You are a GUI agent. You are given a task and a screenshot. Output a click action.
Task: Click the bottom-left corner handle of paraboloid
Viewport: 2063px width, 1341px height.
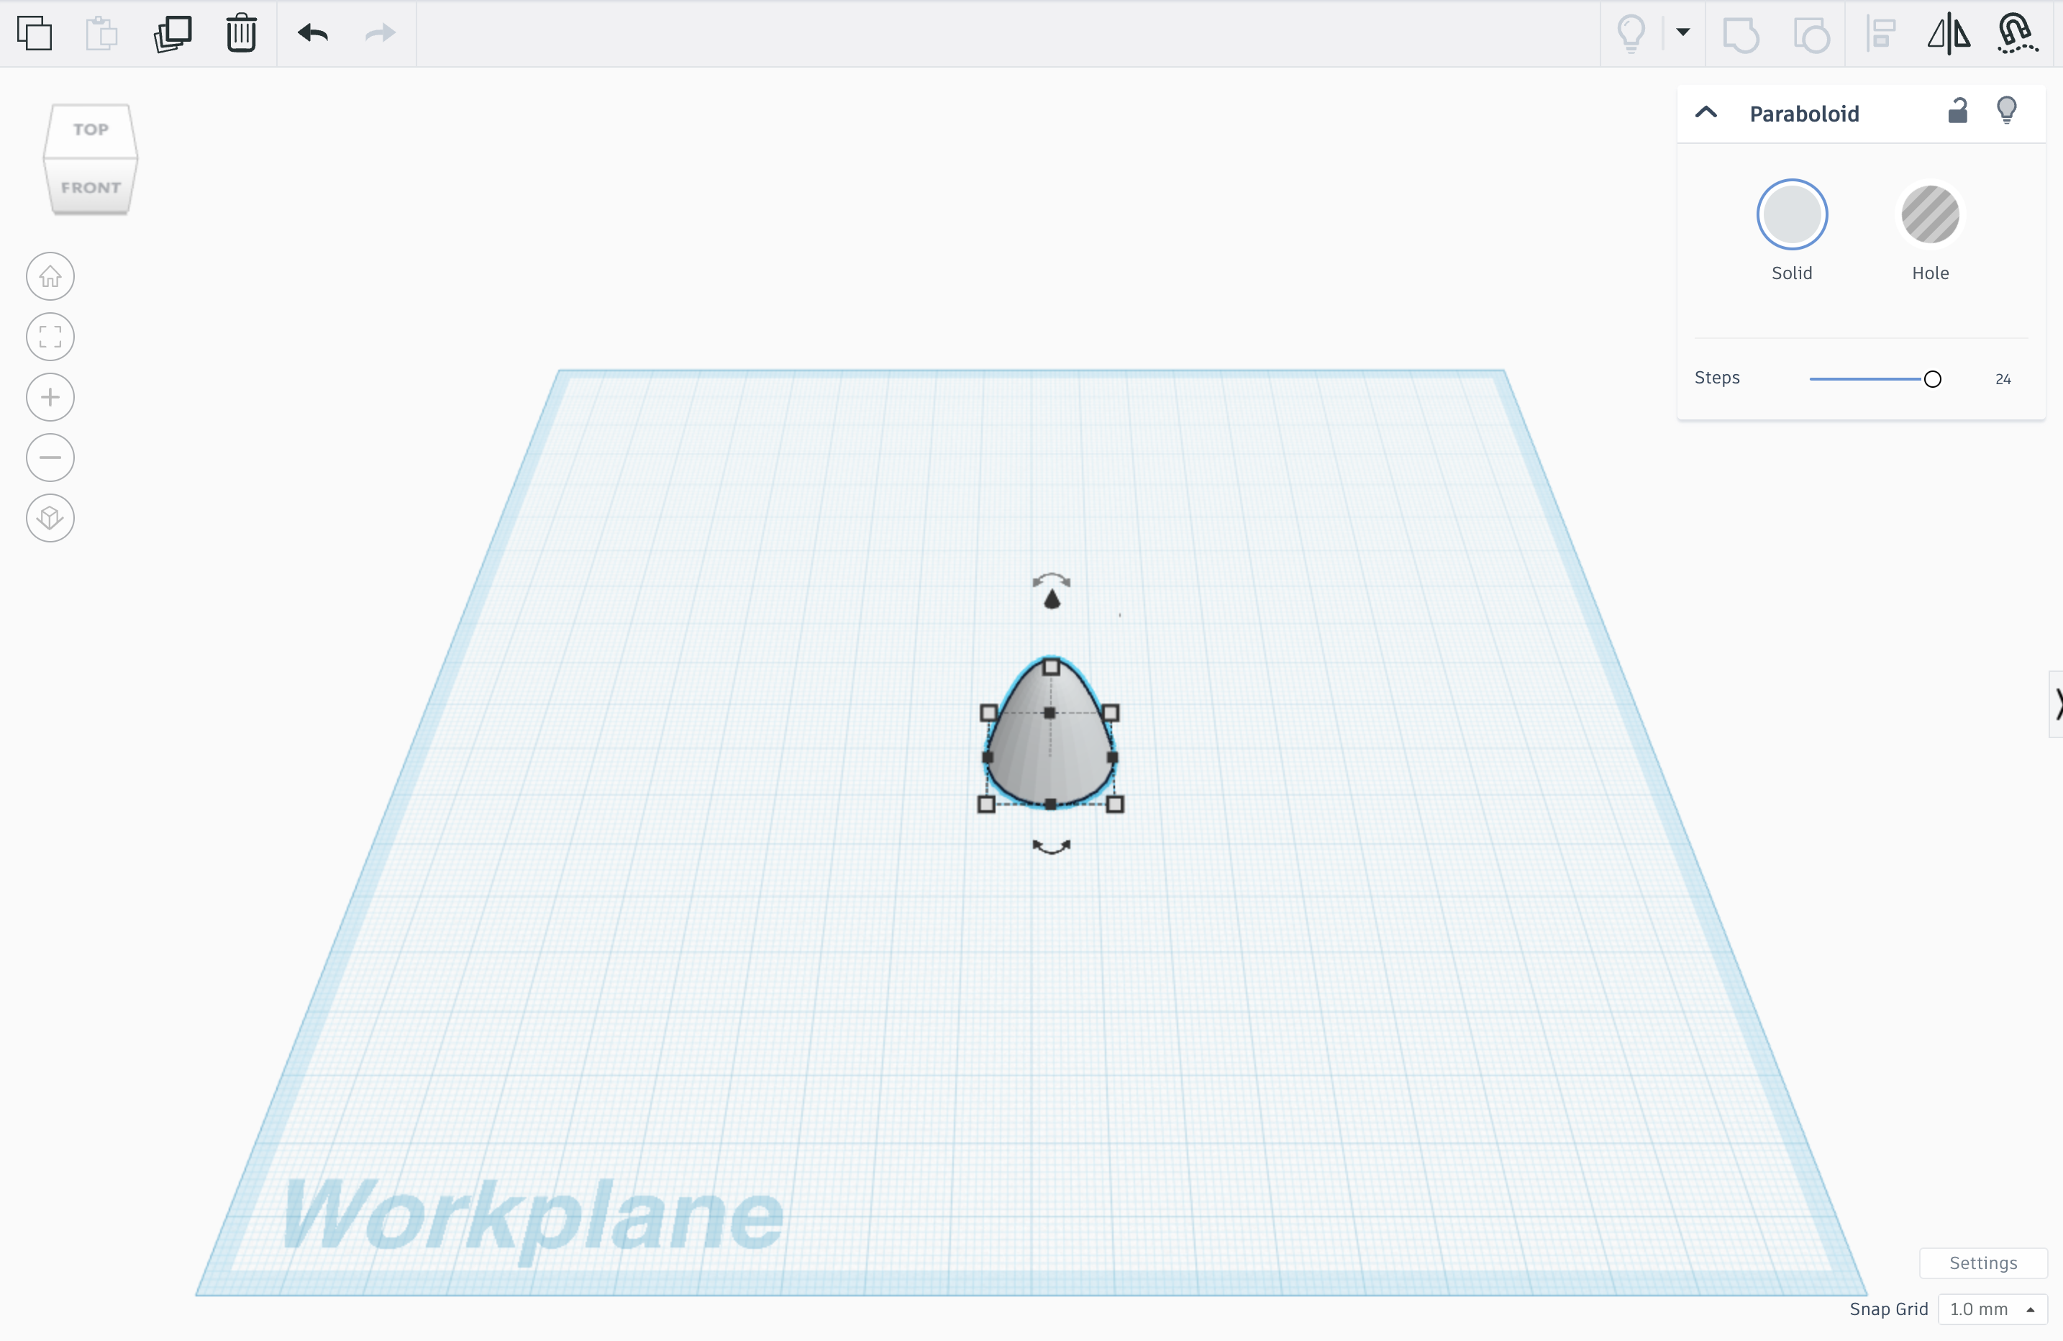point(985,804)
